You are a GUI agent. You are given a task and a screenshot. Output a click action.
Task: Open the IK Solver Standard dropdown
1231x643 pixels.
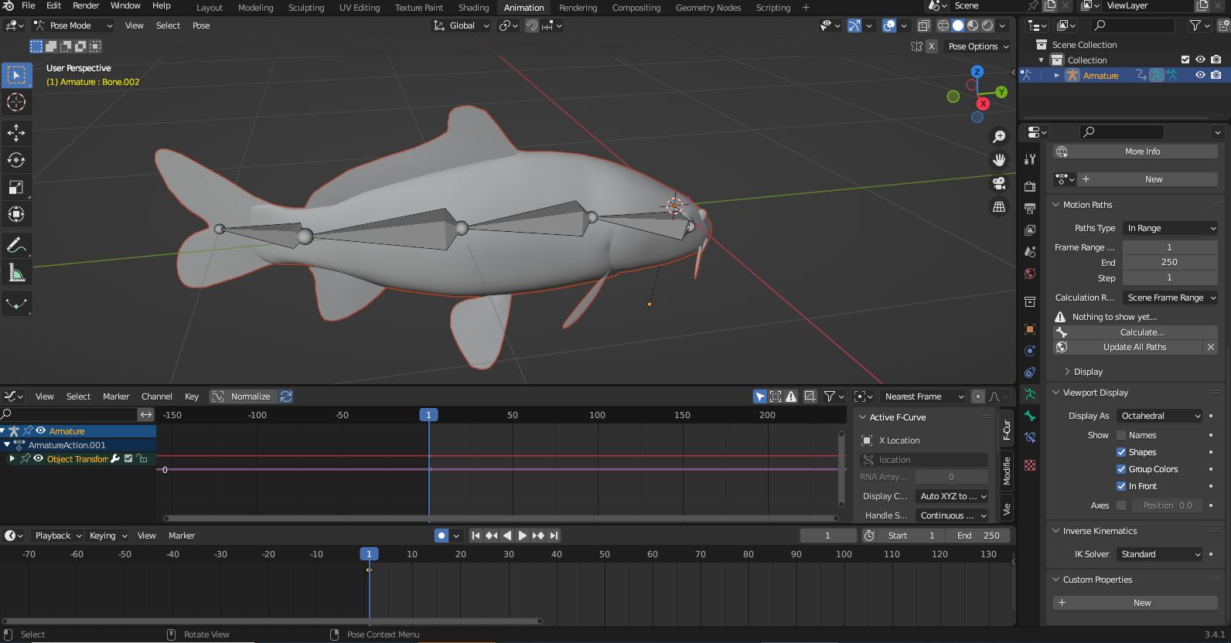(x=1160, y=554)
